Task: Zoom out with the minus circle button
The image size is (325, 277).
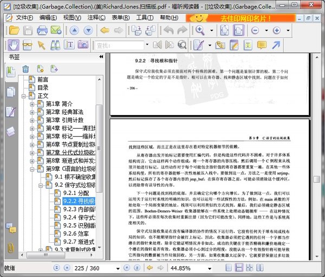Action: coord(255,30)
